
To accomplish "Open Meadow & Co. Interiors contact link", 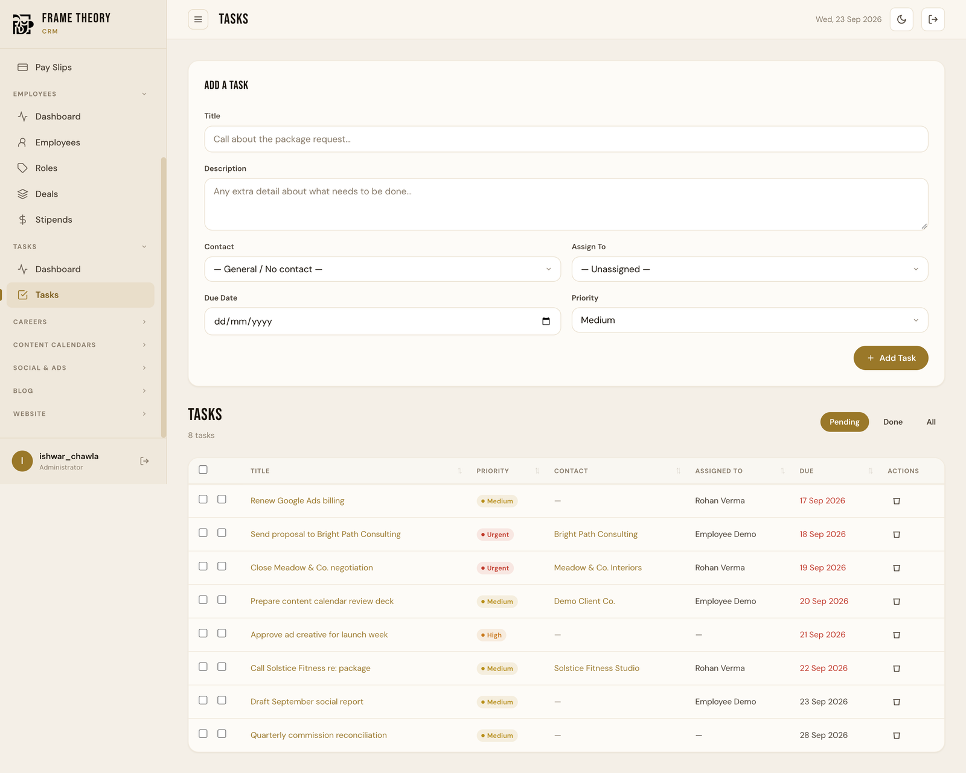I will click(598, 568).
